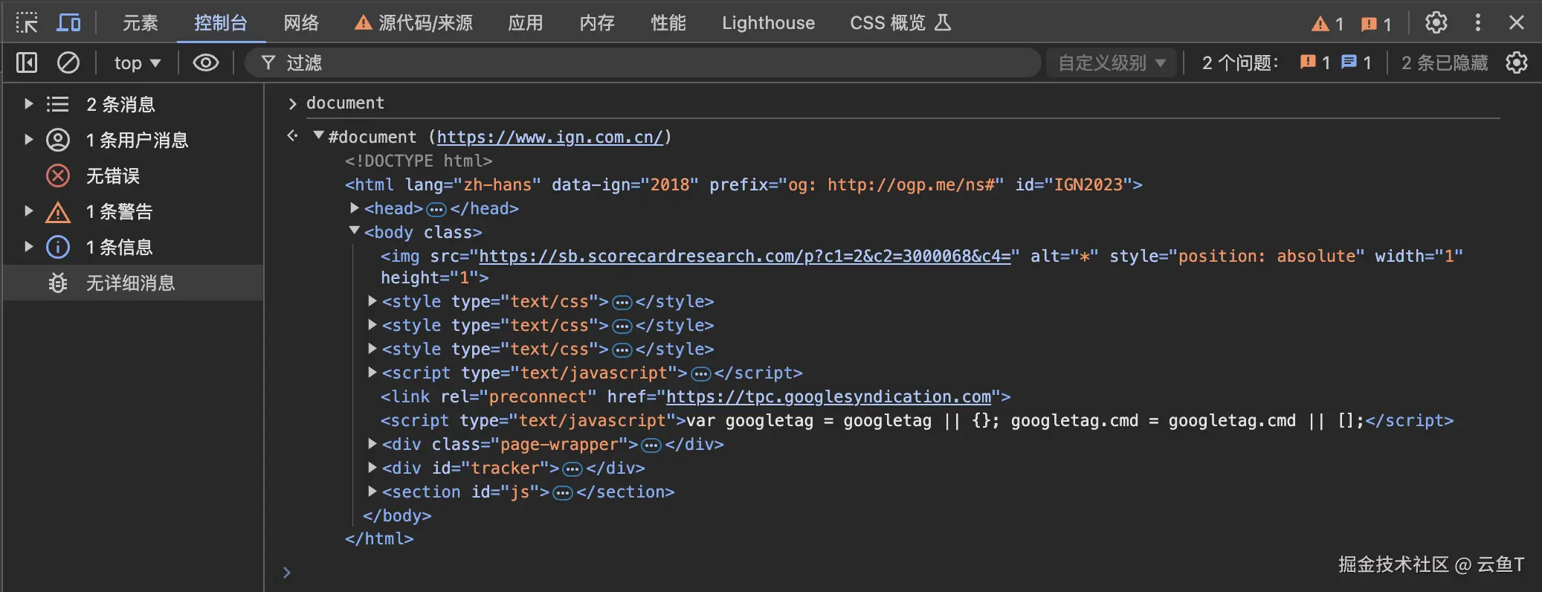This screenshot has height=592, width=1542.
Task: Open DevTools settings gear in top bar
Action: [x=1436, y=23]
